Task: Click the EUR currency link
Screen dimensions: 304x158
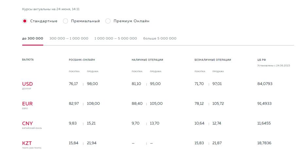Action: [x=27, y=104]
